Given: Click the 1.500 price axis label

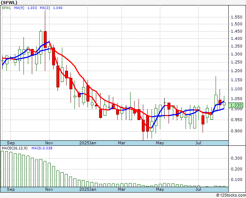Looking at the screenshot, I should [237, 24].
